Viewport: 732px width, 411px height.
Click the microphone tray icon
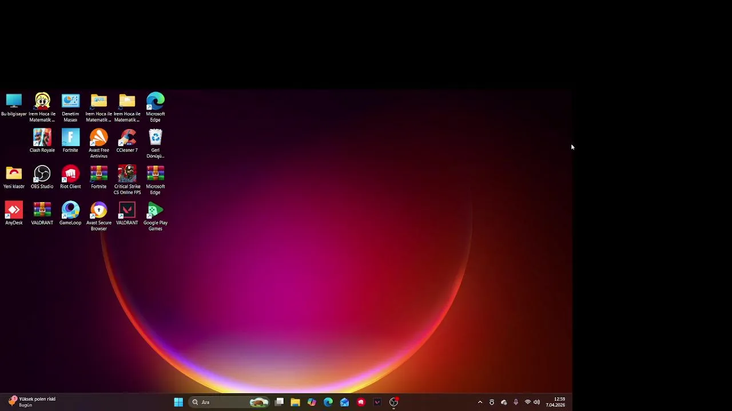coord(516,402)
